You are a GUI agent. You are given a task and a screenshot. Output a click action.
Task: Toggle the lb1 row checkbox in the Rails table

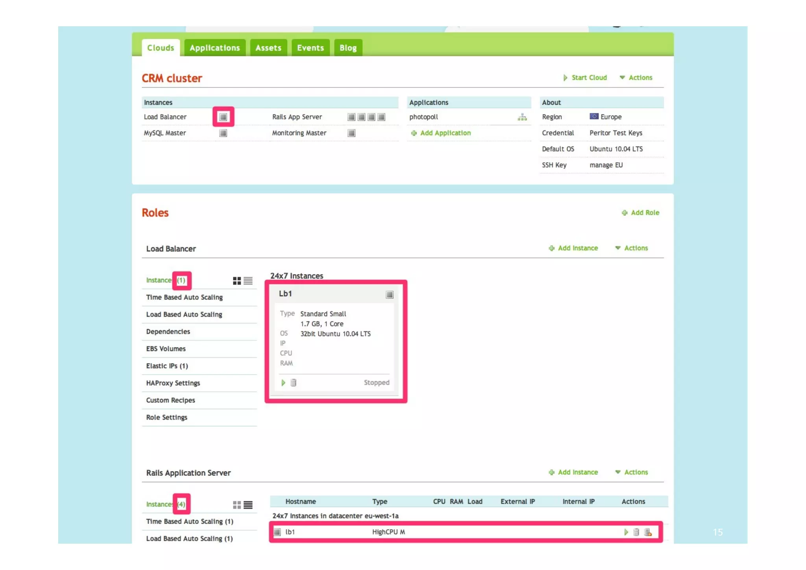coord(277,532)
